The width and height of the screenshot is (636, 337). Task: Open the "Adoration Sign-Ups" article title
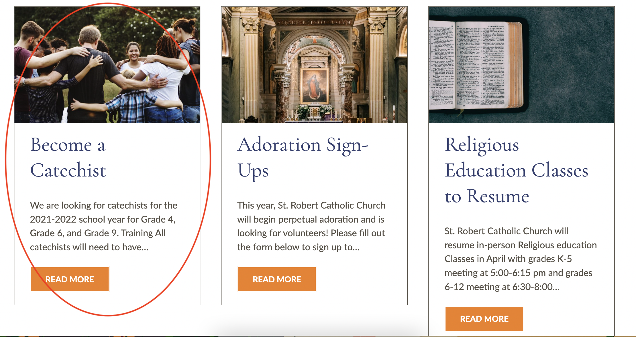(303, 157)
